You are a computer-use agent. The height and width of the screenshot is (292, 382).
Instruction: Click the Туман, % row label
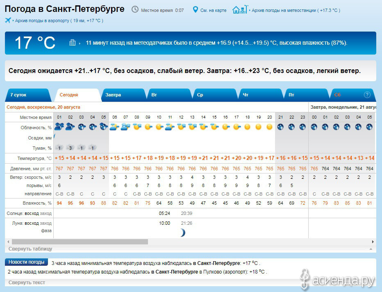(x=42, y=148)
